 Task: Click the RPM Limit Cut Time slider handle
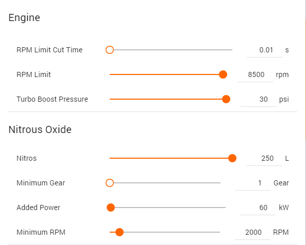tap(110, 50)
